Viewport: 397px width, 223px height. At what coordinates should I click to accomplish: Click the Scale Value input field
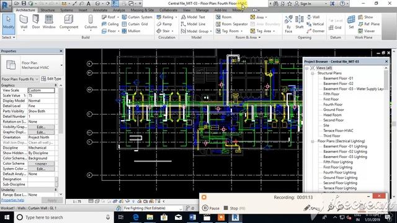pos(41,95)
